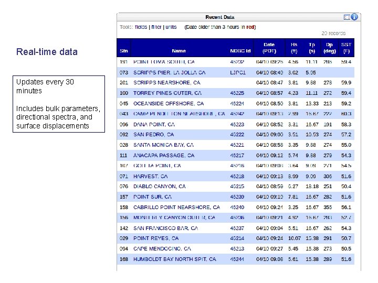Click the blue info icon in Recent Data header
The width and height of the screenshot is (378, 283).
point(354,17)
